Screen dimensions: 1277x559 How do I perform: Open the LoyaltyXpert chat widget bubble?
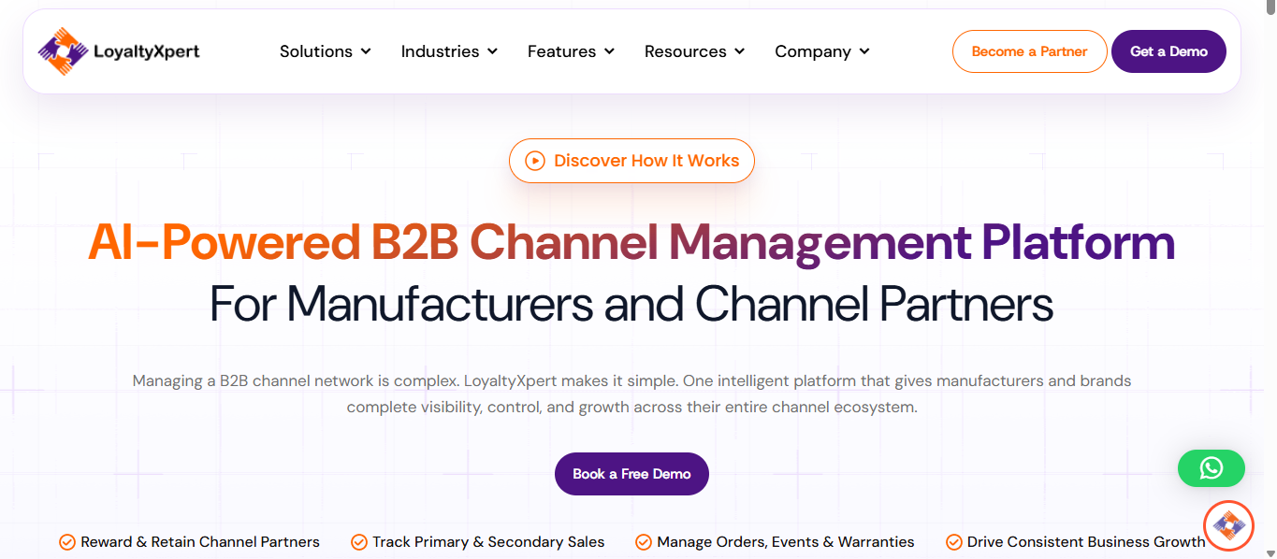pos(1227,526)
